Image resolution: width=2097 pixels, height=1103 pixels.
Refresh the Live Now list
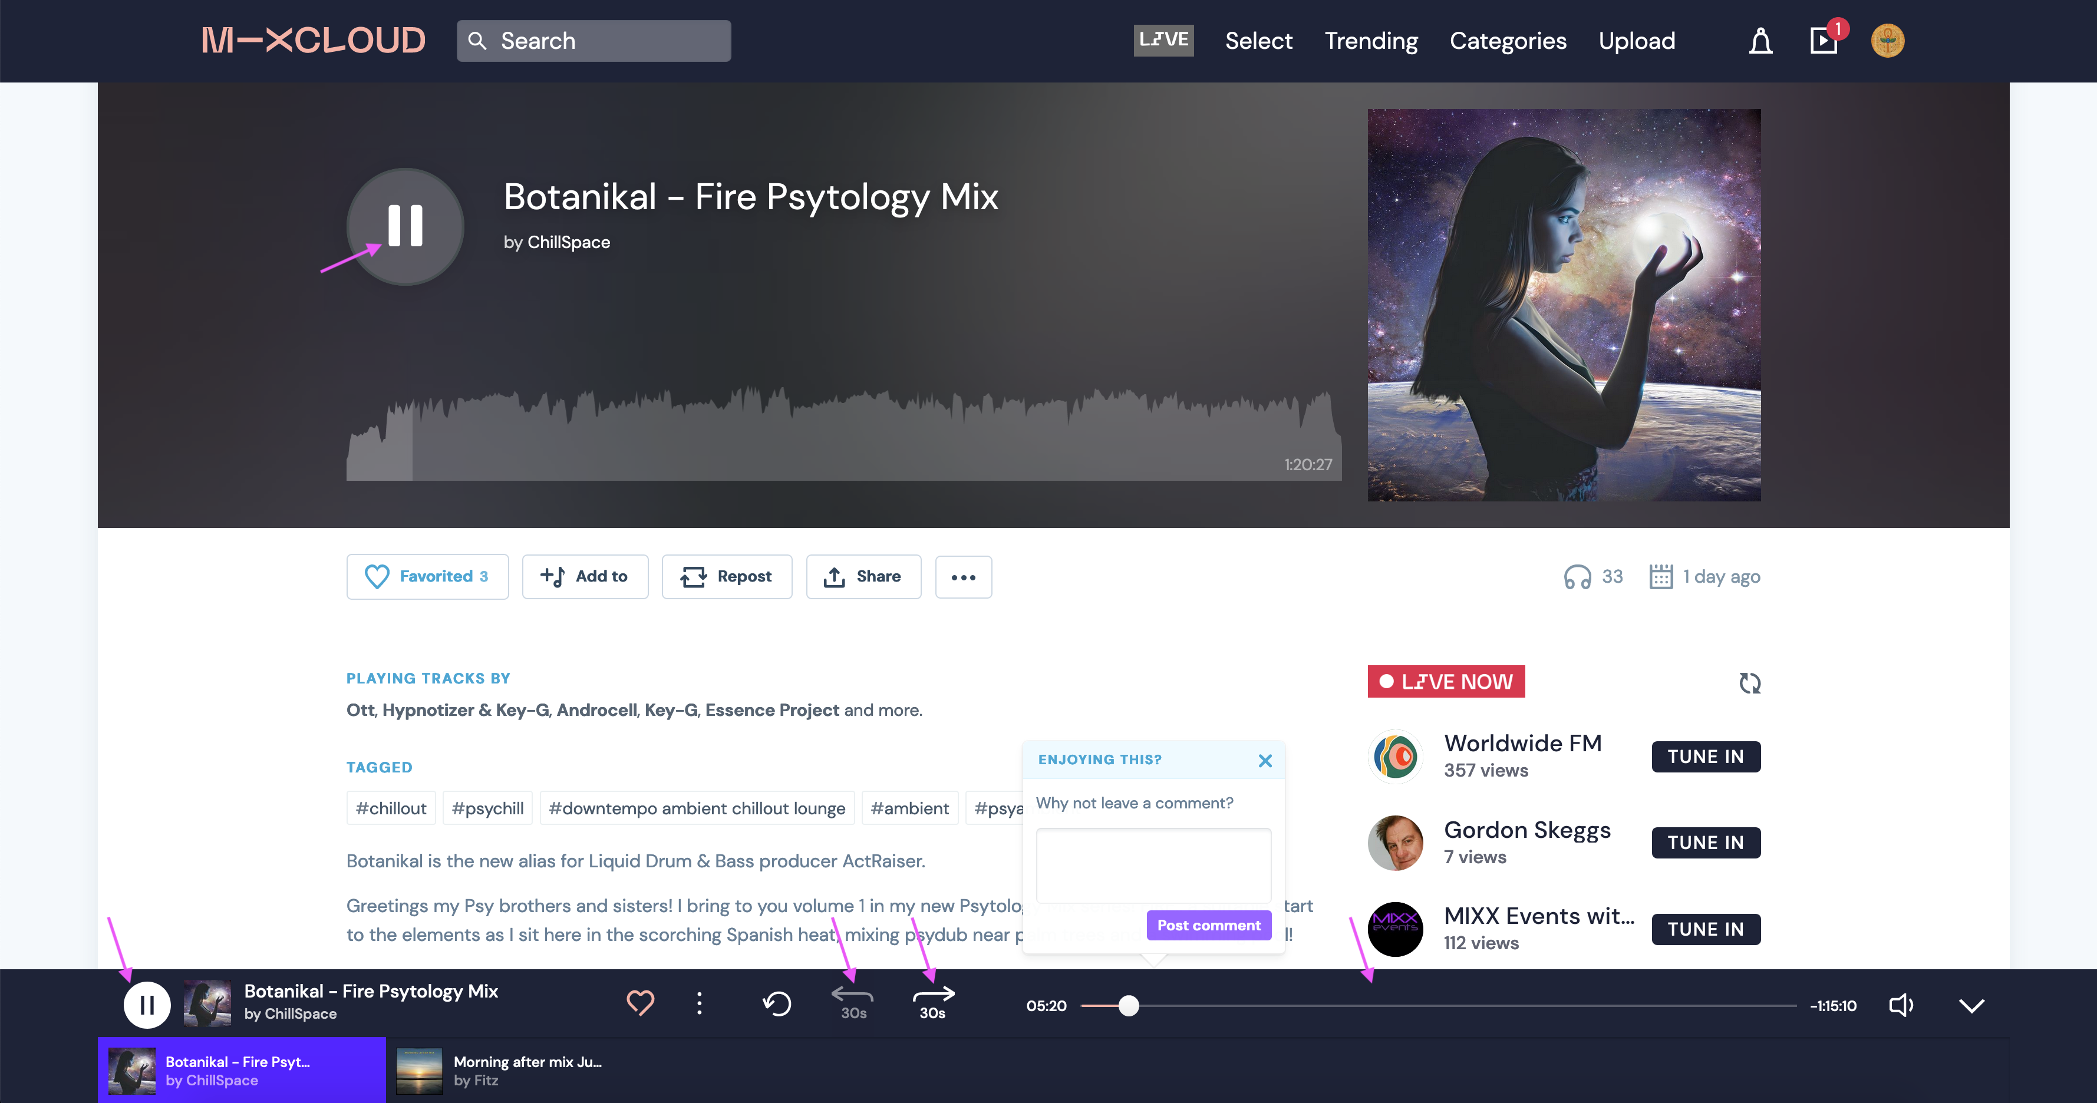click(1749, 683)
